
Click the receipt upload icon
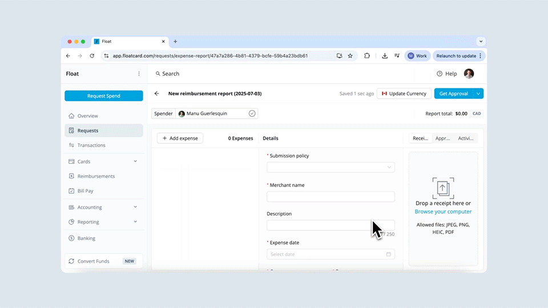coord(443,188)
